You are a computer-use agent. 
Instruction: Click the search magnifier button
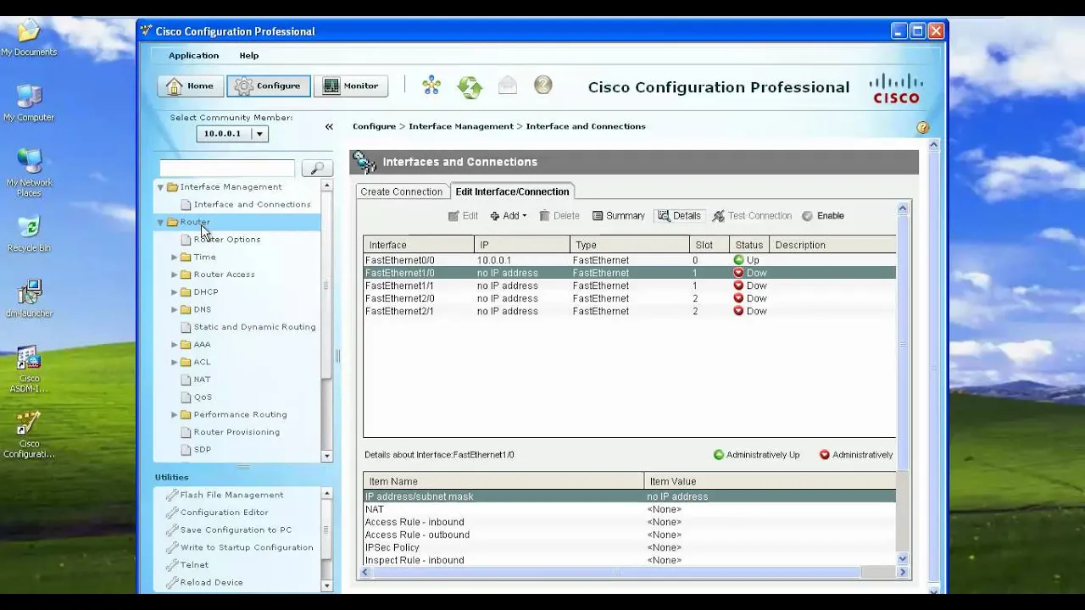click(x=316, y=168)
